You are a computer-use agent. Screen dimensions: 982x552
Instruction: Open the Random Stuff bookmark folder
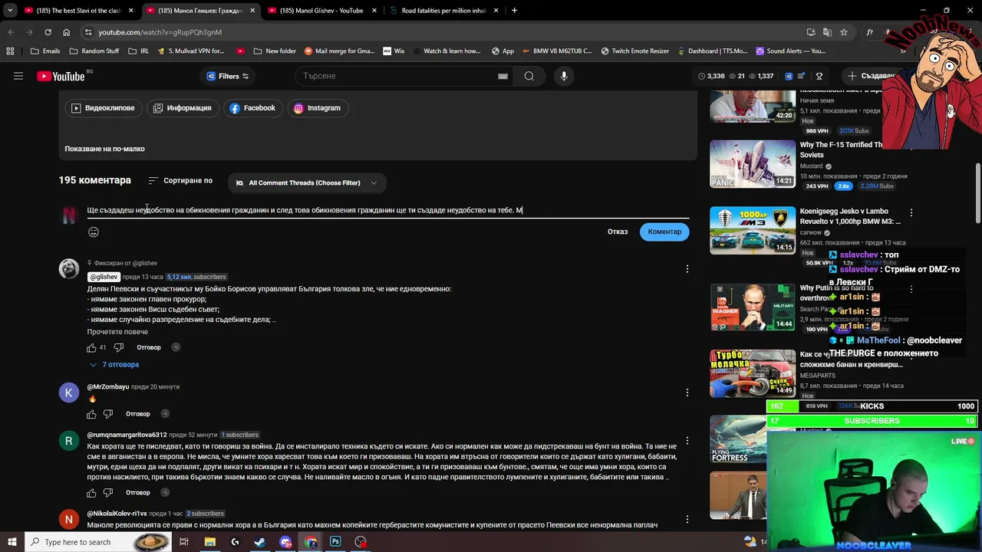[94, 51]
